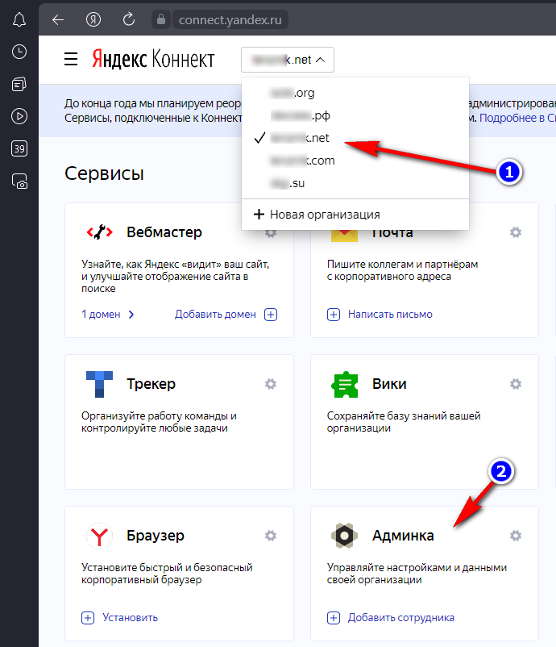Open the notifications bell in the sidebar
Viewport: 556px width, 647px height.
(19, 19)
